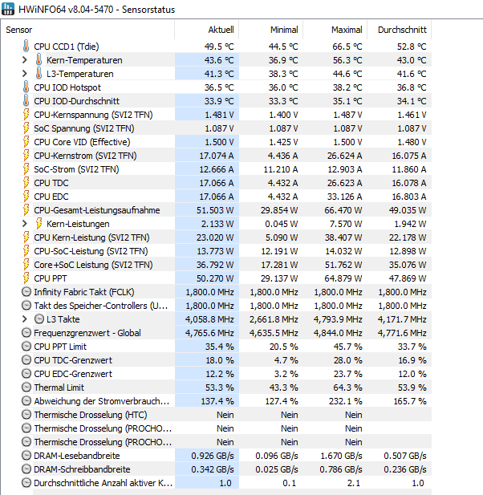Viewport: 483px width, 495px height.
Task: Click the current value 1.481 V
Action: (219, 115)
